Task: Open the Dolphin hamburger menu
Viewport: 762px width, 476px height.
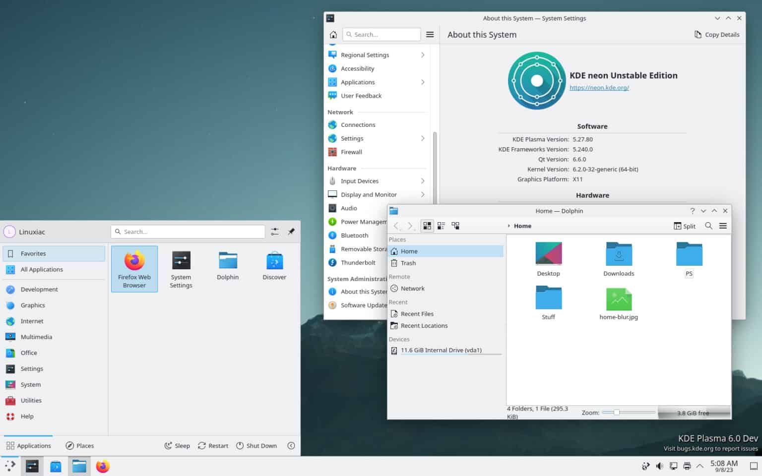Action: [x=723, y=226]
